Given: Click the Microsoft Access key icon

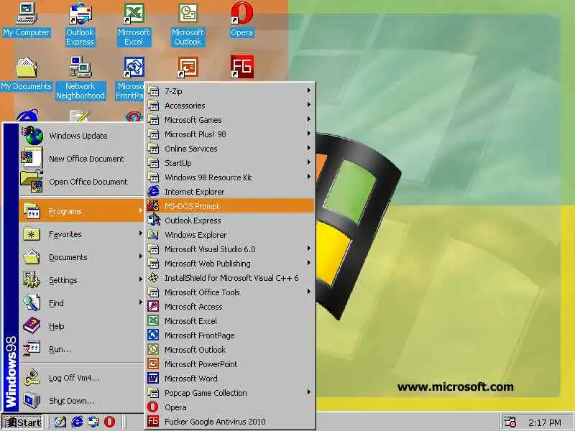Looking at the screenshot, I should pos(153,306).
